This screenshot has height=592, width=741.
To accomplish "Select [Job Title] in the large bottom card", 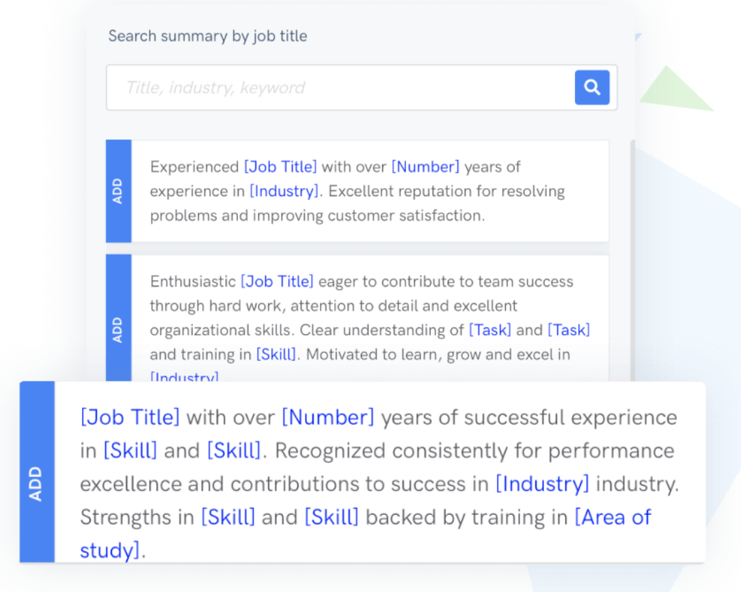I will pos(130,418).
